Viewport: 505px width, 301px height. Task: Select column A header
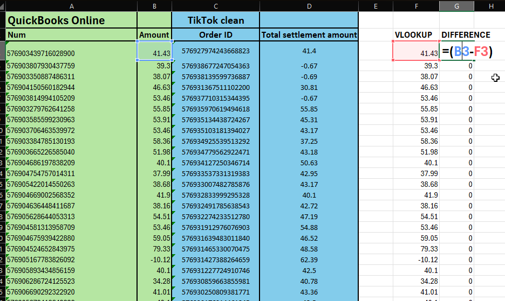[x=71, y=5]
